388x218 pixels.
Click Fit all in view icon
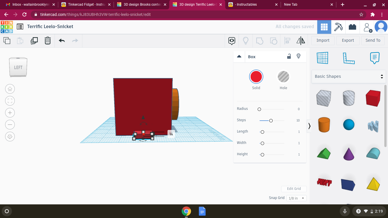pos(10,101)
